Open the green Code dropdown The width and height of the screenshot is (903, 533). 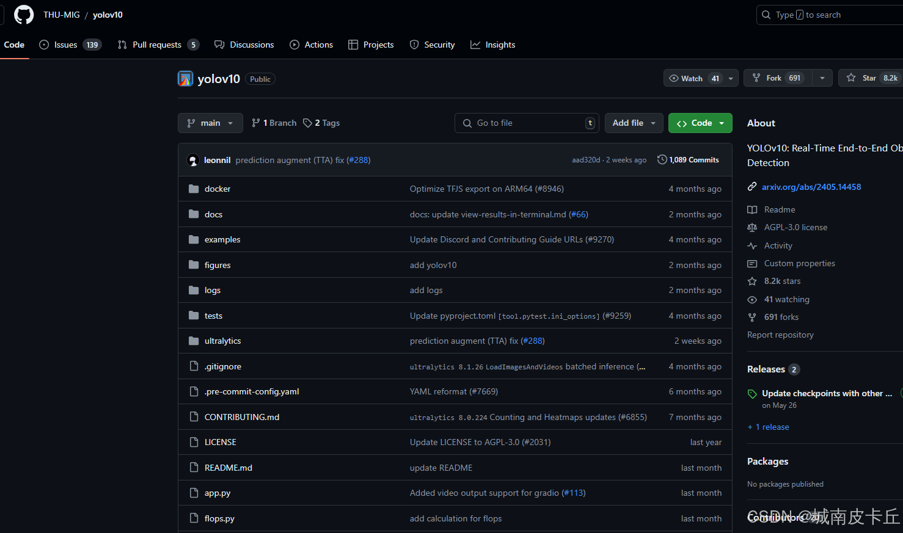700,123
